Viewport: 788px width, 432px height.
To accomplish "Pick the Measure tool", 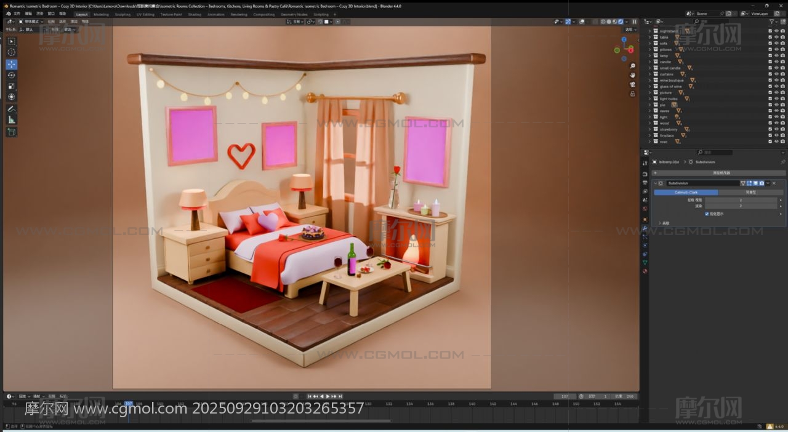I will tap(11, 119).
